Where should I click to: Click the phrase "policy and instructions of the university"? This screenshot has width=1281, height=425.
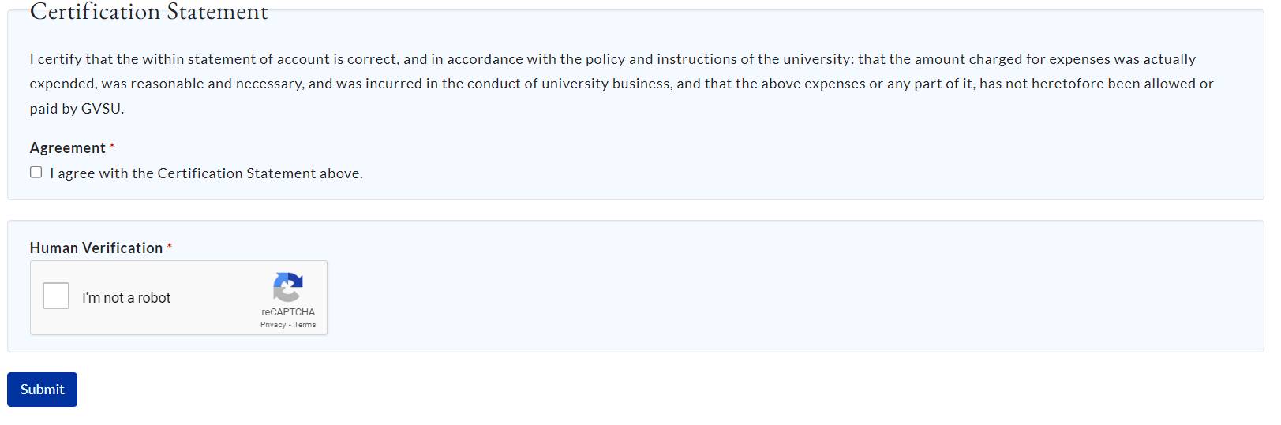pos(718,59)
